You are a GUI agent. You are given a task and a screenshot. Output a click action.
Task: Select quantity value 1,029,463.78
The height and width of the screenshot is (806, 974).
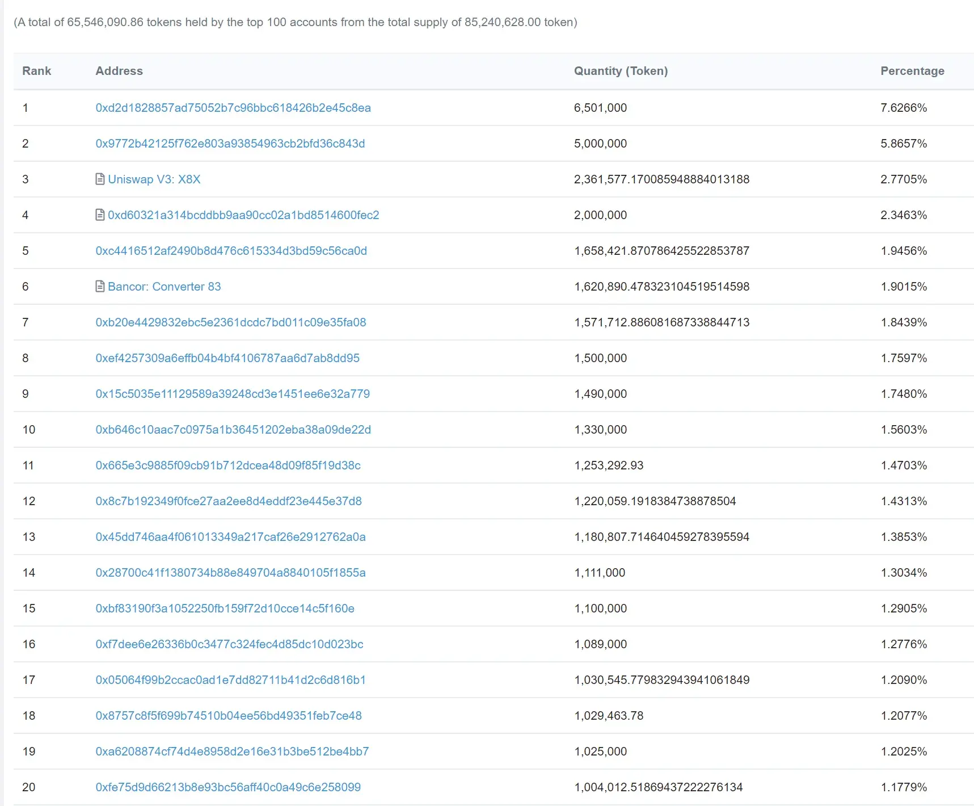click(609, 716)
